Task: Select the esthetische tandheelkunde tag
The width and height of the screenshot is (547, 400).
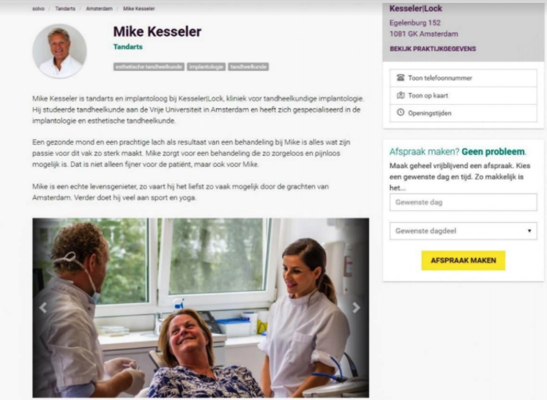Action: click(x=149, y=67)
